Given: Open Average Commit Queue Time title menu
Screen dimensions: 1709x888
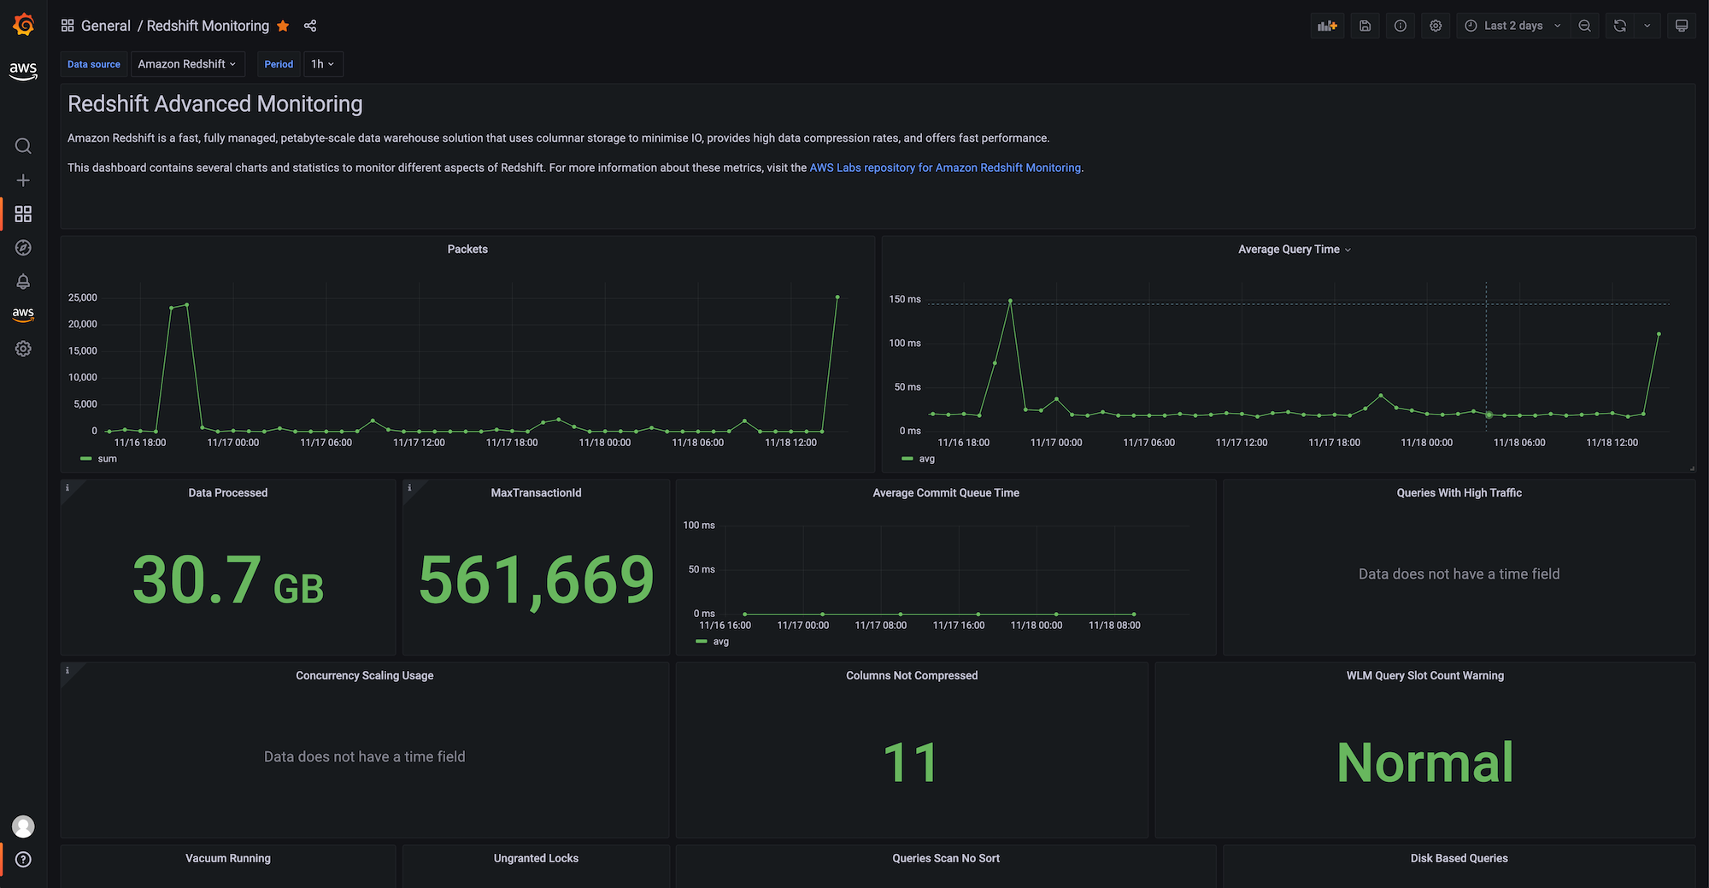Looking at the screenshot, I should 946,493.
